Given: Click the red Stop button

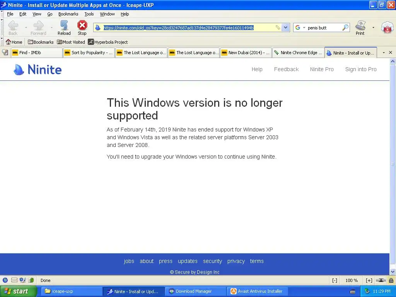Looking at the screenshot, I should tap(82, 28).
